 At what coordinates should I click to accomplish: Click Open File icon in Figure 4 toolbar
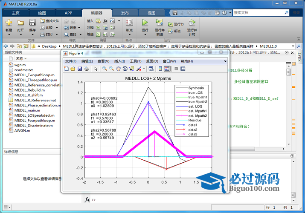click(x=73, y=69)
